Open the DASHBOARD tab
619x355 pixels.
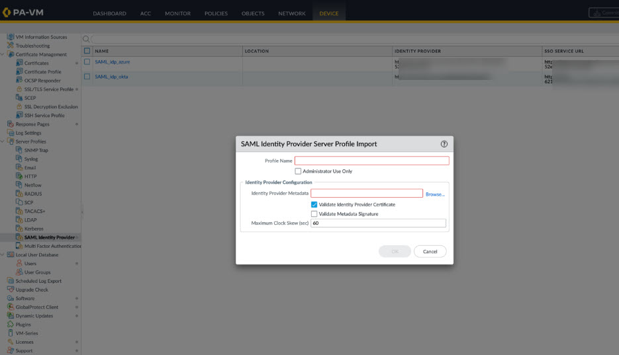click(110, 13)
